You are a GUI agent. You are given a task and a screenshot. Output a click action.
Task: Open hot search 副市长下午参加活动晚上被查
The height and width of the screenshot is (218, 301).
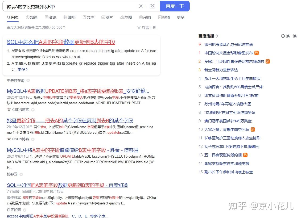pyautogui.click(x=228, y=172)
